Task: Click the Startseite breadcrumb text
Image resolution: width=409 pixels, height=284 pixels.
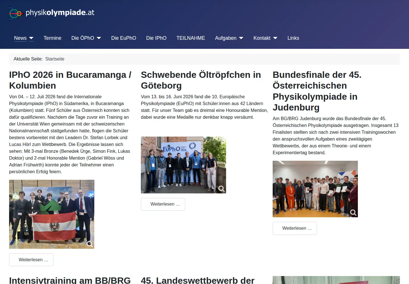Action: (x=55, y=59)
